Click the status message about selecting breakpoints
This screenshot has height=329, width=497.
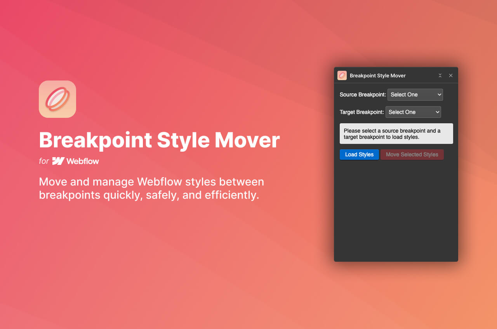tap(396, 133)
